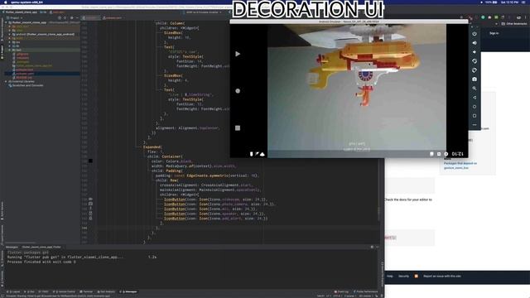Viewport: 530px width, 298px height.
Task: Open the Version Control tool window tab
Action: click(65, 291)
